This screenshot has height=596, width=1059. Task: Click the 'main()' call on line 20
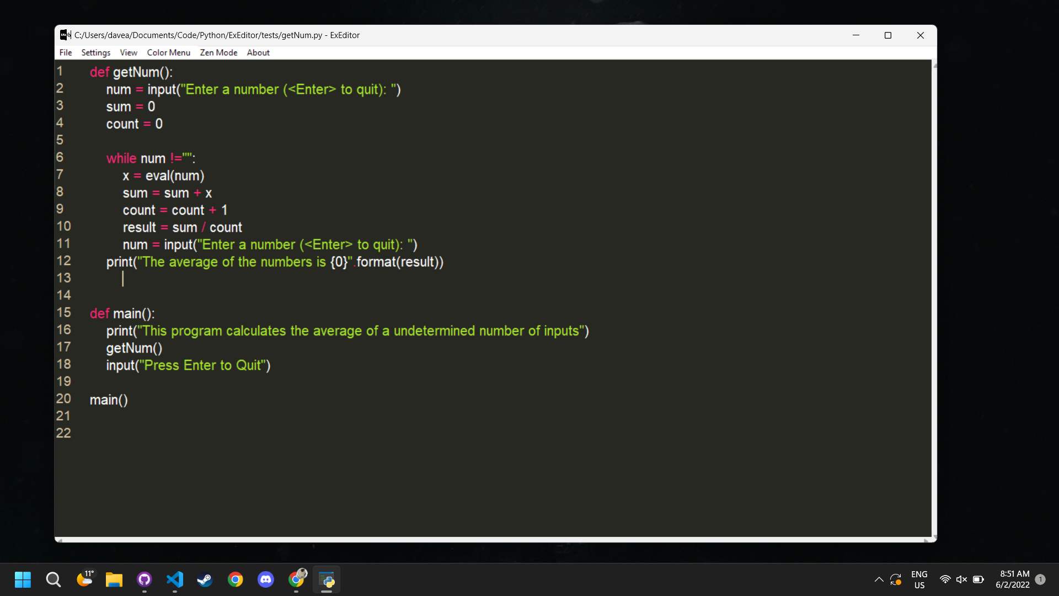(109, 400)
